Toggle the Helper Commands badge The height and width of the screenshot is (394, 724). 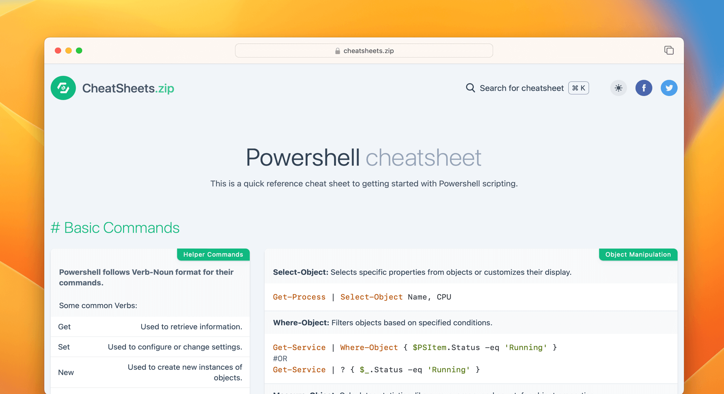point(213,254)
